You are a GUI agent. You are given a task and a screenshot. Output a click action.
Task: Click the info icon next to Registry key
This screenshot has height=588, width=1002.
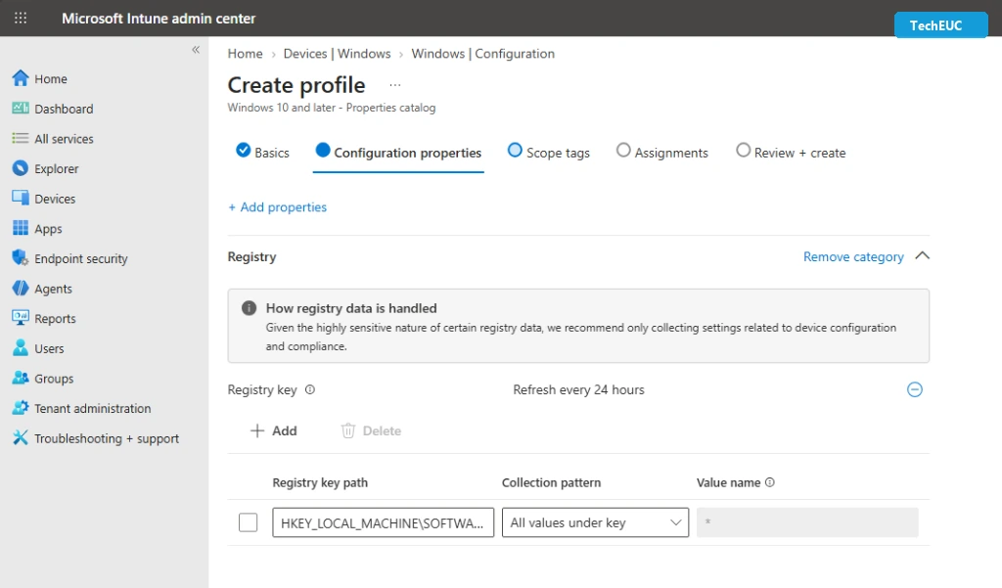[310, 389]
